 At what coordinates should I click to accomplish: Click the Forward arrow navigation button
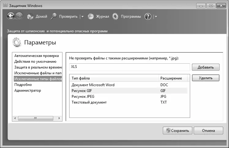[19, 16]
